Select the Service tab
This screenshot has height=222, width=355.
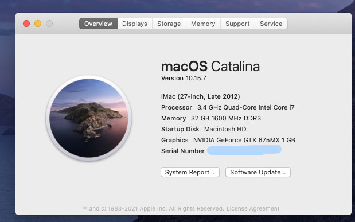[x=271, y=24]
